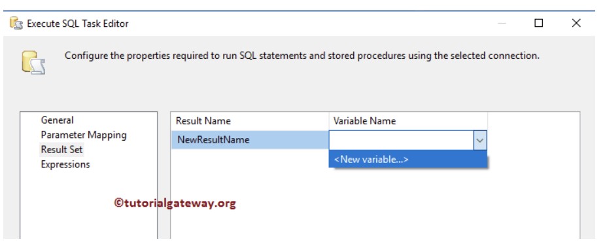Click blank space below the Expressions item

pos(88,205)
